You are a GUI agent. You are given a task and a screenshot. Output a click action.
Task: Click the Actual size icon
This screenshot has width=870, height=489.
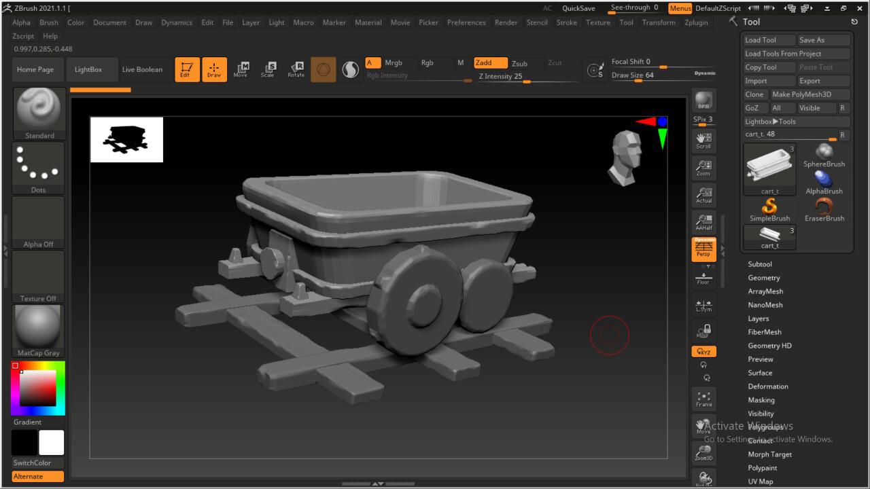[x=703, y=195]
